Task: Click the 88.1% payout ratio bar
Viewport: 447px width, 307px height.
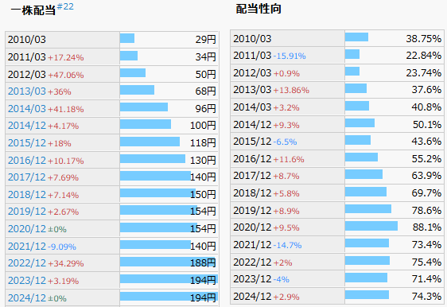Action: [371, 226]
